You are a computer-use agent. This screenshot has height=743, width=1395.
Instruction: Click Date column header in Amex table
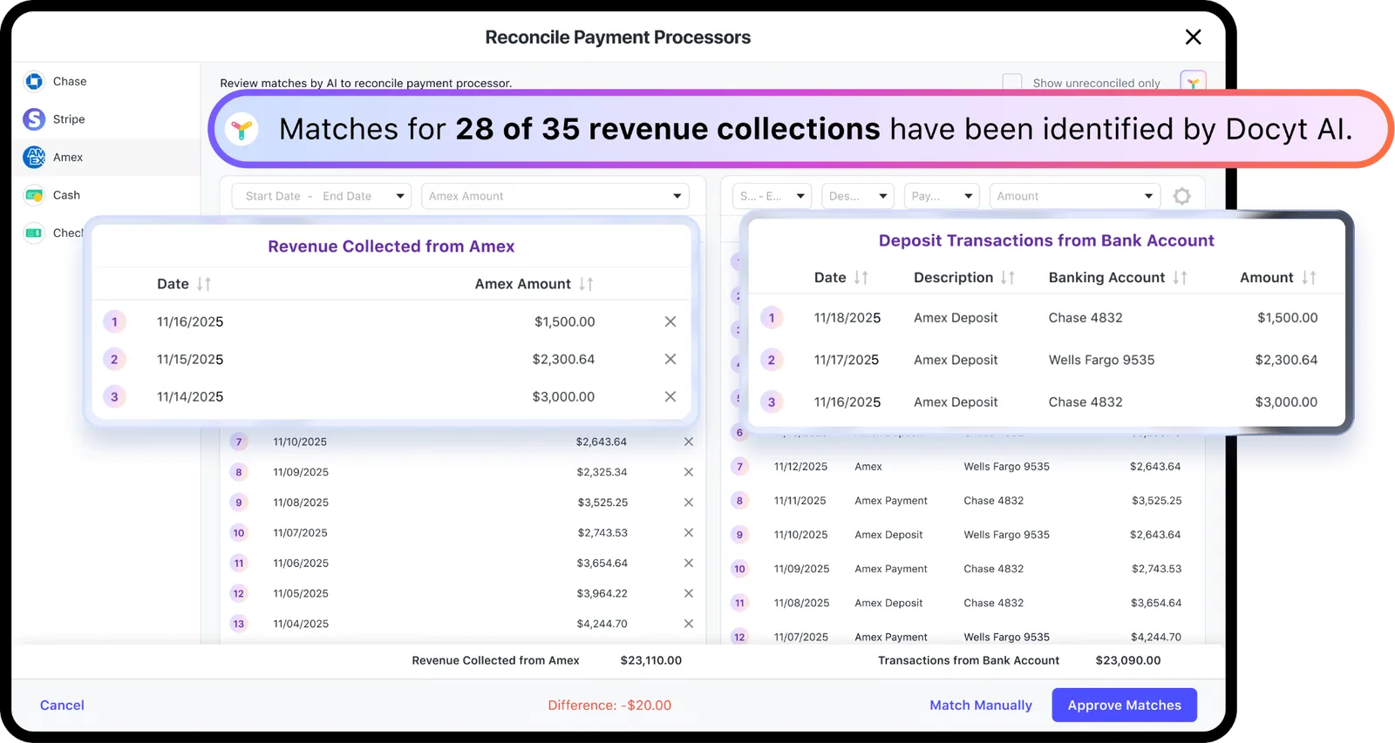tap(173, 284)
